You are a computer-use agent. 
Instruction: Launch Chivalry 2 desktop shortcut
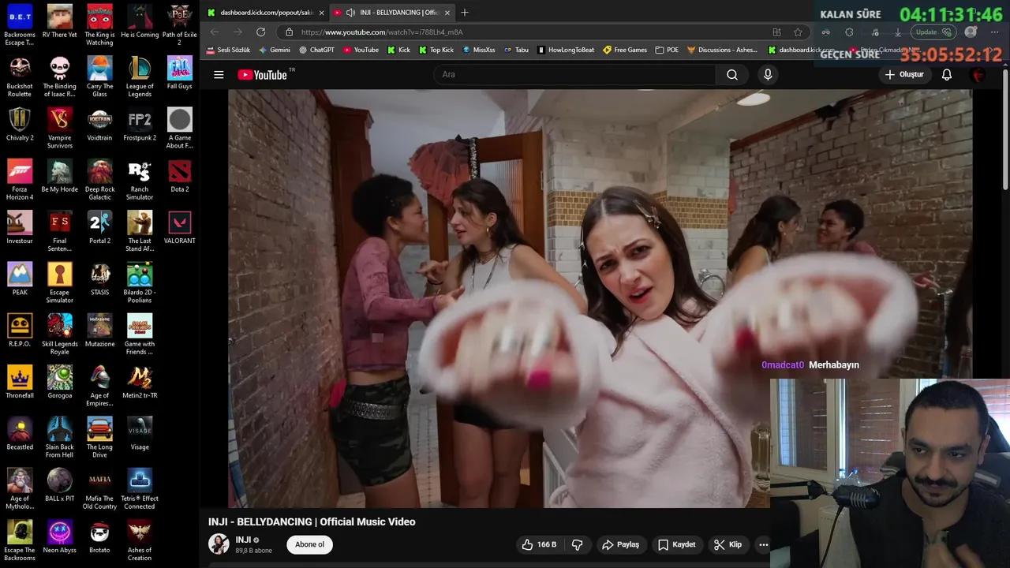pyautogui.click(x=20, y=124)
